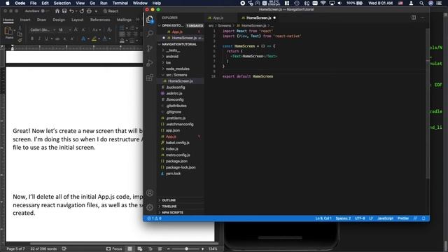Click Home icon in Word title toolbar

coord(57,11)
